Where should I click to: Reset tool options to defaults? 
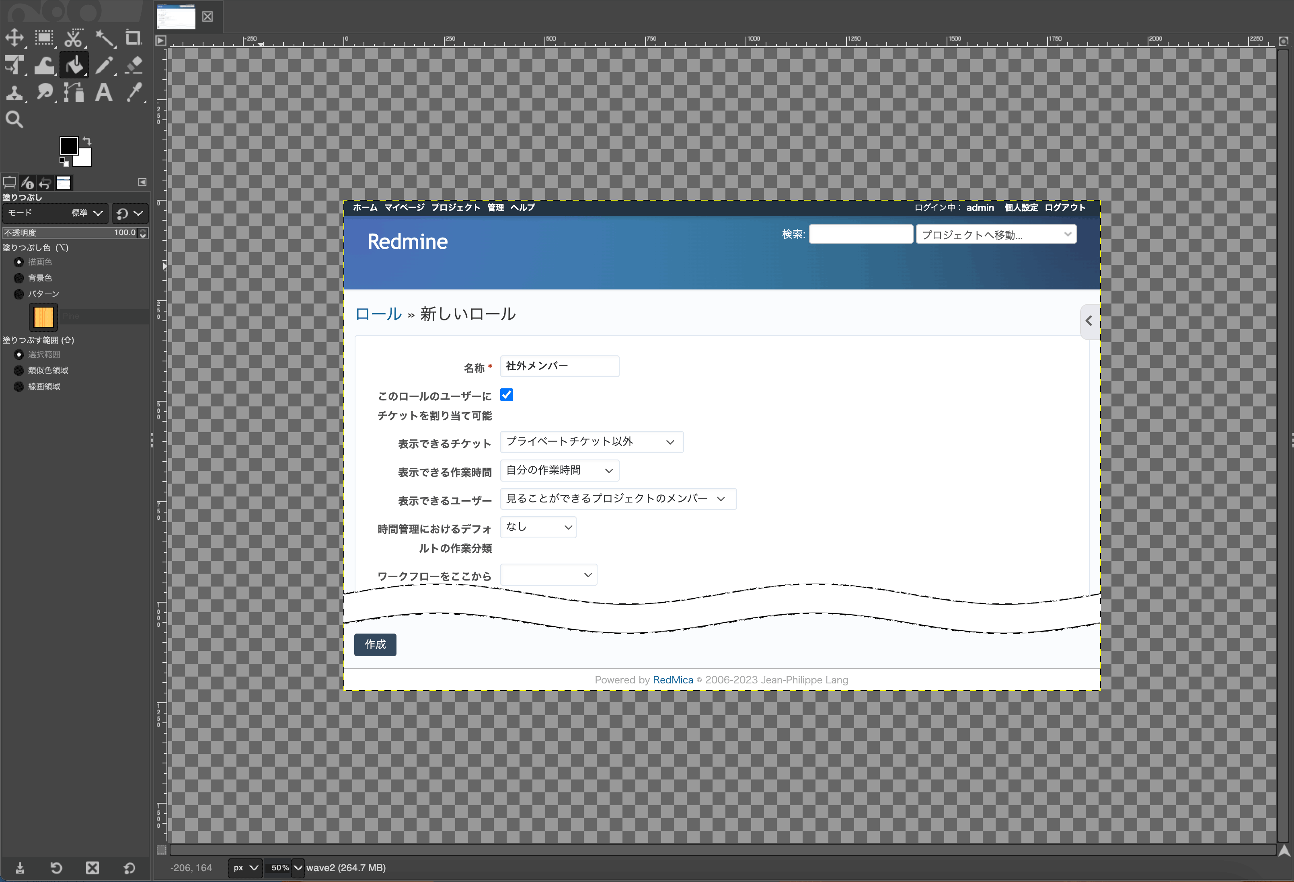coord(129,868)
